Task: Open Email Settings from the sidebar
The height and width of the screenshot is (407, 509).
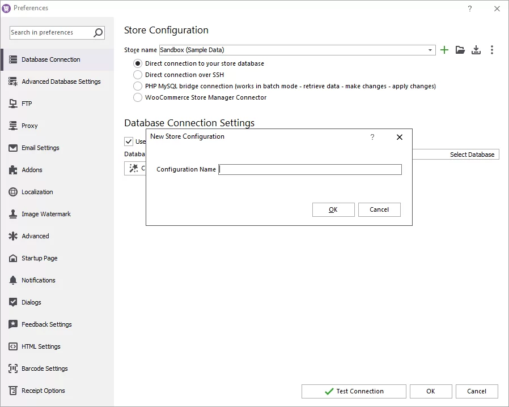Action: click(12, 148)
